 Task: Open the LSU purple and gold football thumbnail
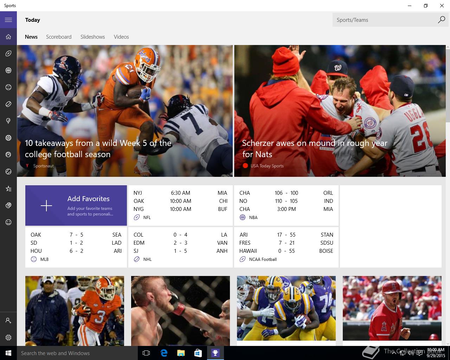click(286, 308)
